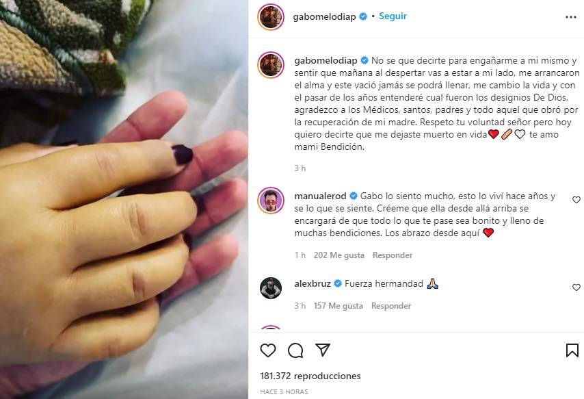The height and width of the screenshot is (399, 584).
Task: Like manualerod's comment heart
Action: (x=576, y=200)
